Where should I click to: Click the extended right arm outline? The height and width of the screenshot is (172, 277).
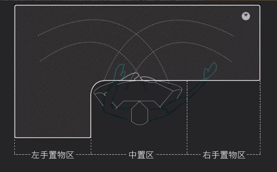[x=185, y=97]
